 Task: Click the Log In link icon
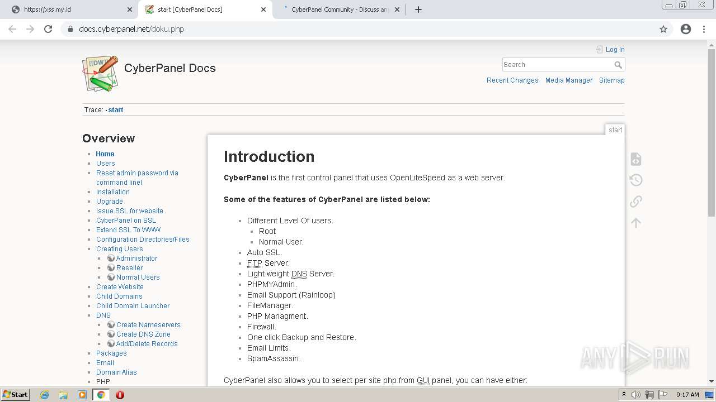[599, 50]
